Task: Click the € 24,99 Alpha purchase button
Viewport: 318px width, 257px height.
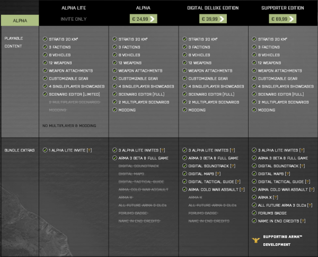Action: click(144, 19)
